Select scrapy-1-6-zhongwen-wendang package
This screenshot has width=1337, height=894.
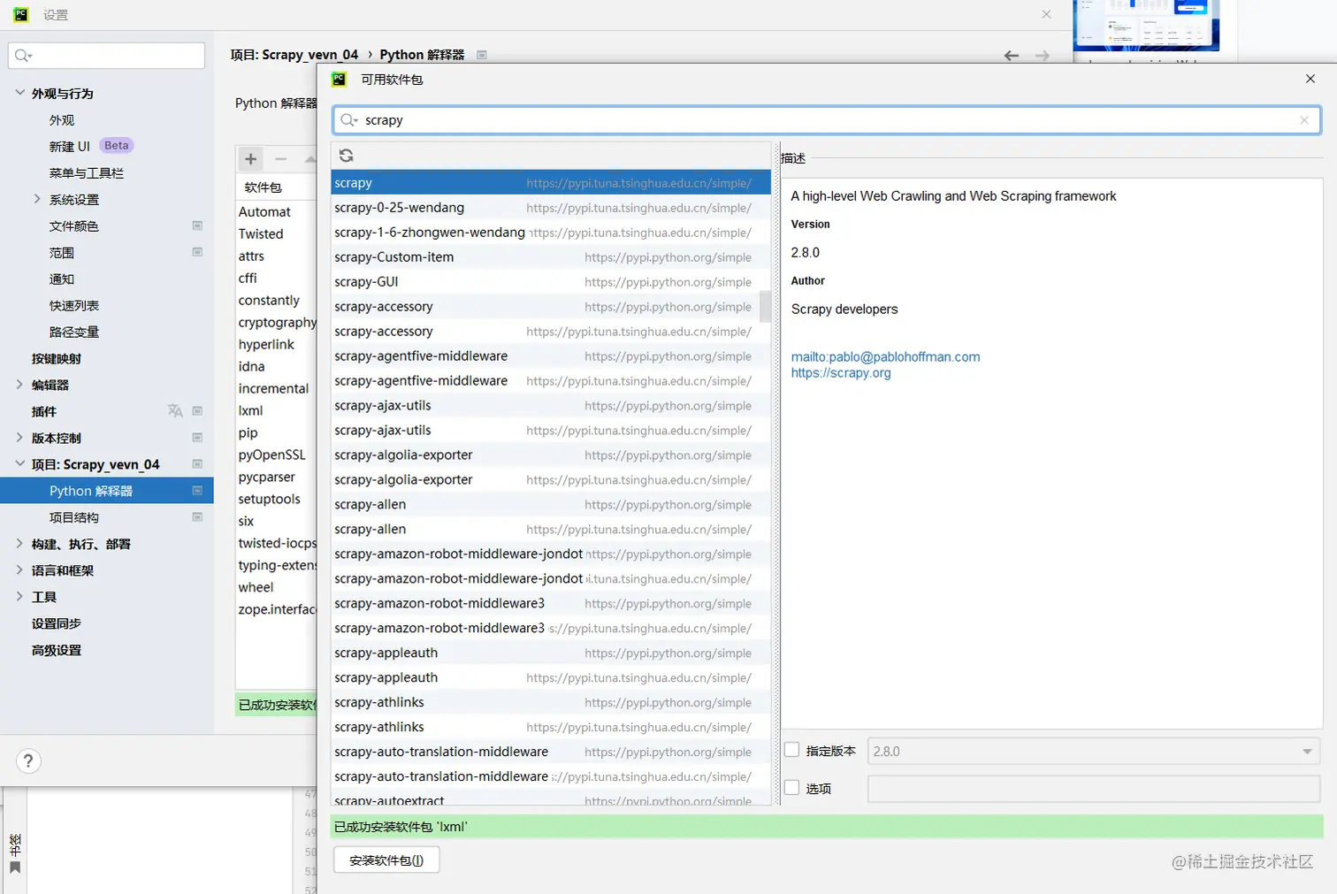(545, 233)
